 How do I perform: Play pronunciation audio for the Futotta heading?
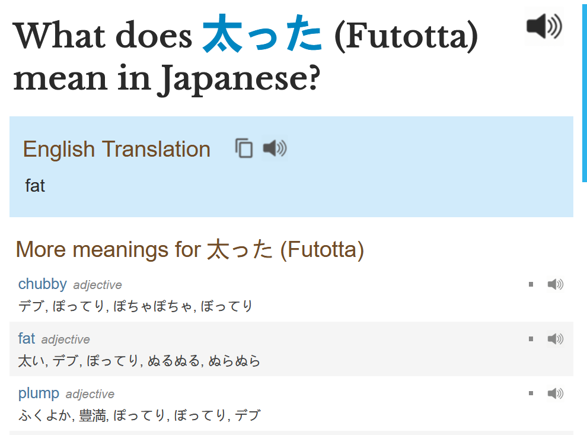[544, 27]
